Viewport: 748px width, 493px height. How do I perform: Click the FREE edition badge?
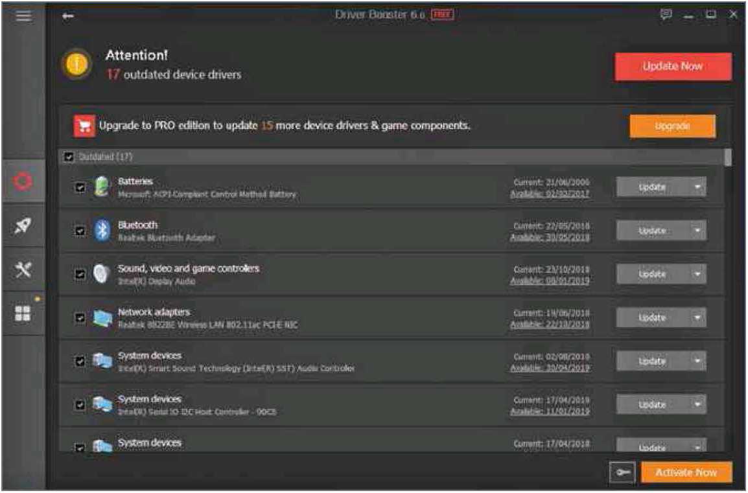(x=442, y=15)
